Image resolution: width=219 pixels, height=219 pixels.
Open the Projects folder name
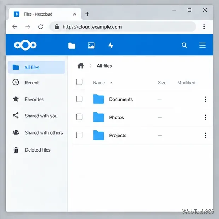[118, 135]
